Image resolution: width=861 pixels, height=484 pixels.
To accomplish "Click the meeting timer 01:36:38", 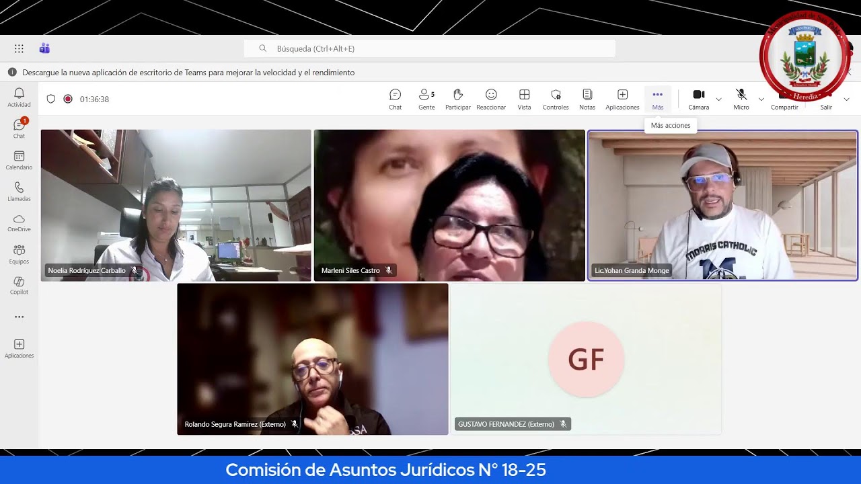I will [94, 99].
